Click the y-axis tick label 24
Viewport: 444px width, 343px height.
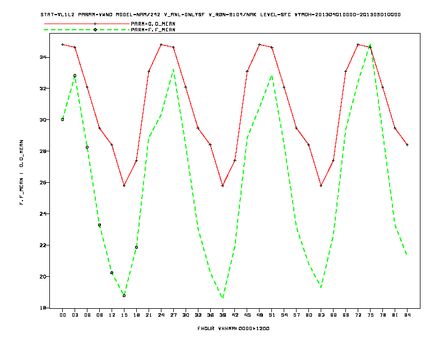43,214
